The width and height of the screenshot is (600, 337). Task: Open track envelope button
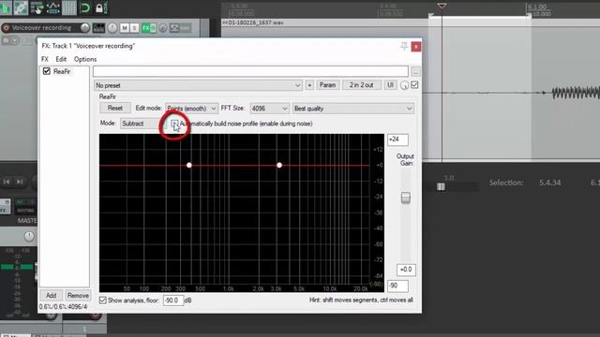174,28
